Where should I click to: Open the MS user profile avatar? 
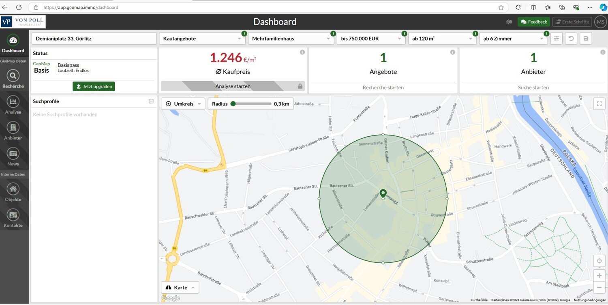(x=600, y=22)
